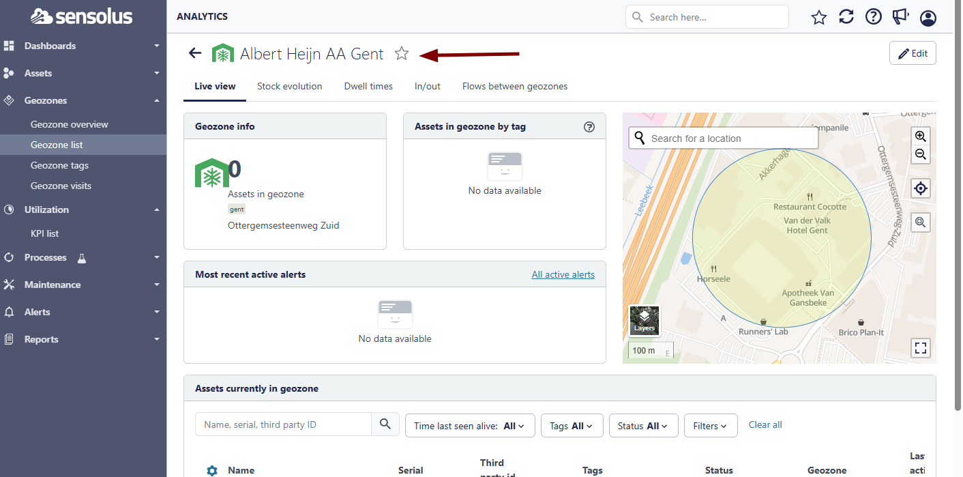Viewport: 963px width, 477px height.
Task: Focus the top Search here field
Action: (x=707, y=17)
